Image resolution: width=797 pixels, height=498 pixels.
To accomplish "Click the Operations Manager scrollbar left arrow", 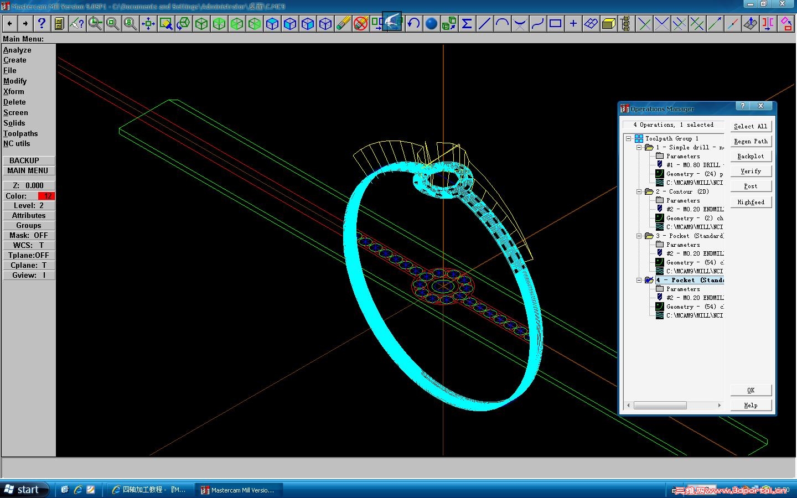I will (628, 406).
